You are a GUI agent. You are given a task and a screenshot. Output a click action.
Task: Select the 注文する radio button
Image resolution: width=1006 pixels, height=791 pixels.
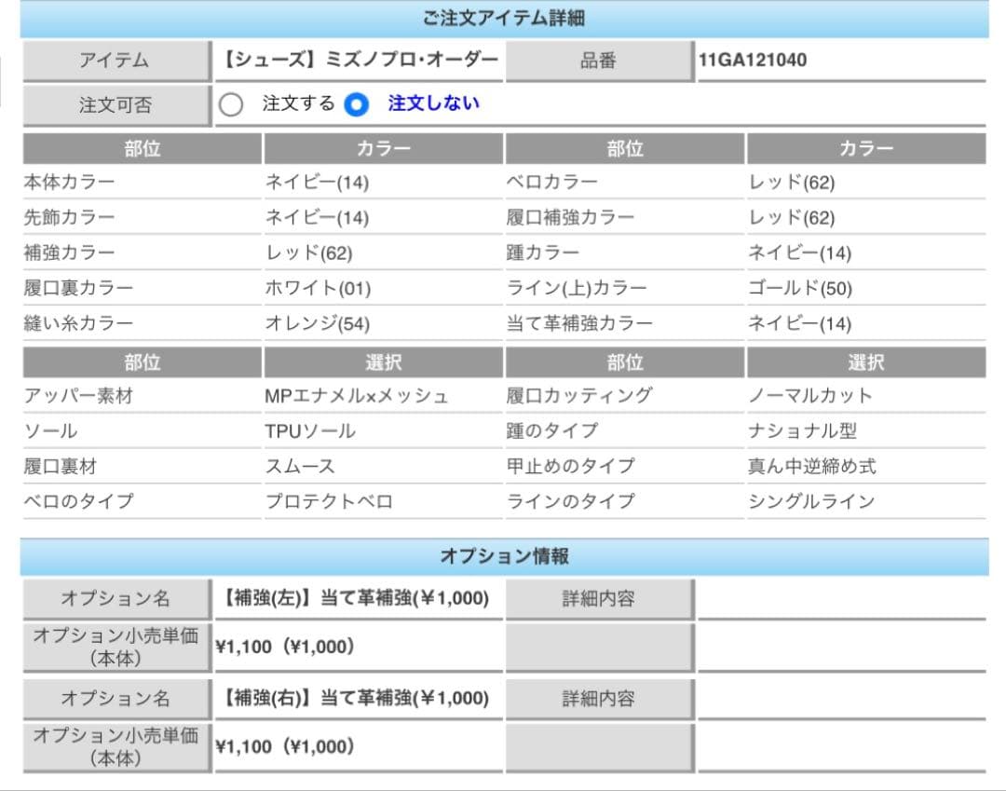click(x=230, y=104)
